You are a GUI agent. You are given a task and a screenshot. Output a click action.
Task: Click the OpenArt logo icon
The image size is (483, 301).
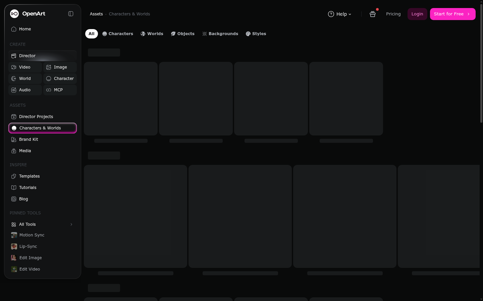14,14
